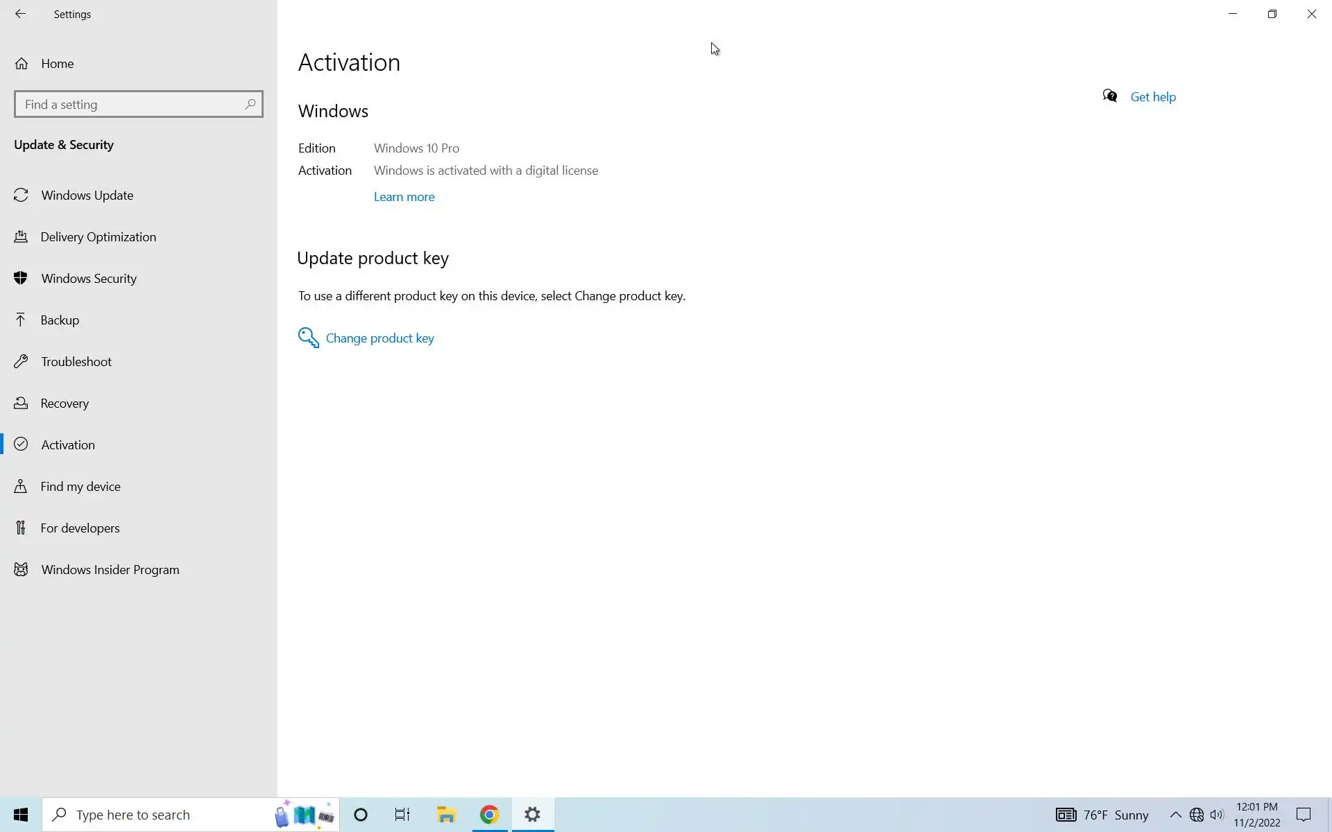Go back using the back arrow
Viewport: 1332px width, 832px height.
pyautogui.click(x=20, y=14)
